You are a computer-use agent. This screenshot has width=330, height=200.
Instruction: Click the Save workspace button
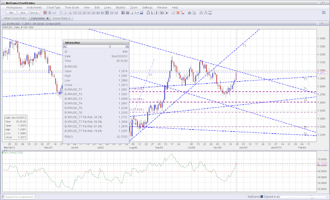(x=23, y=12)
